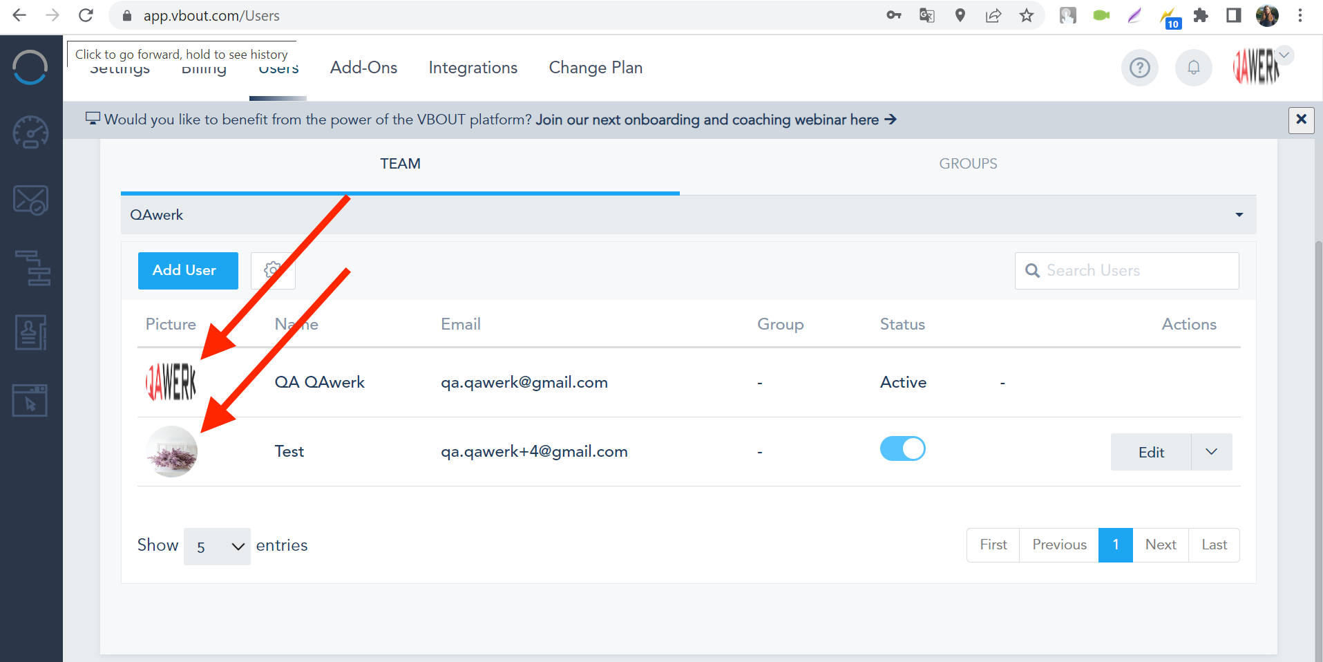This screenshot has height=662, width=1323.
Task: Open the Change Plan menu item
Action: (596, 68)
